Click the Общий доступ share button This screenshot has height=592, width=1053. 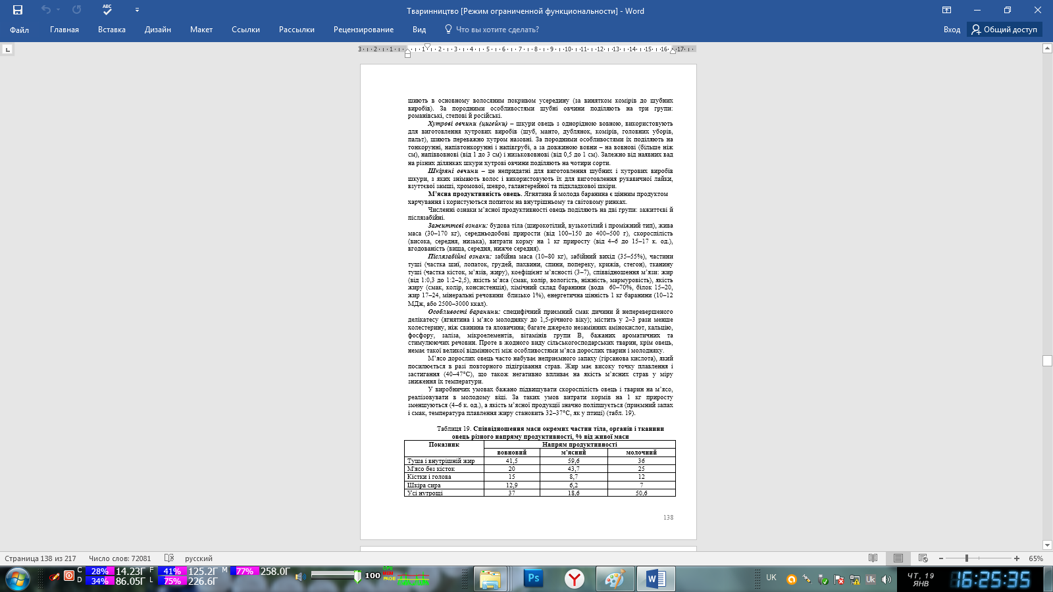(x=1004, y=30)
